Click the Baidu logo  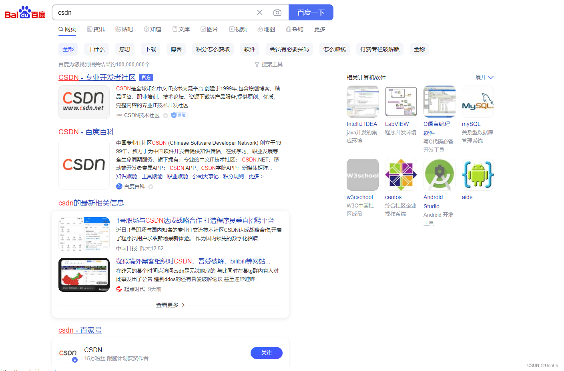[25, 13]
